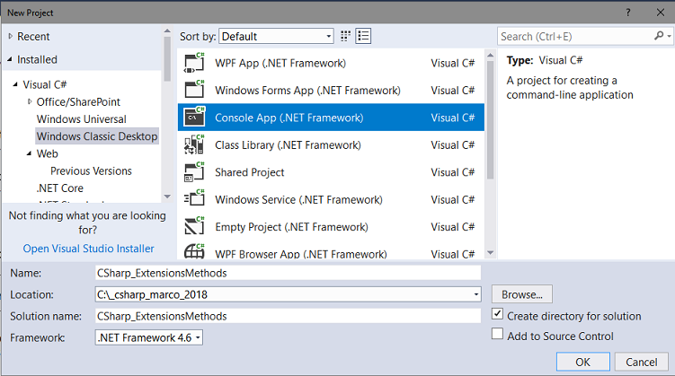Click the Browse... button
Screen dimensions: 675x376
(521, 294)
